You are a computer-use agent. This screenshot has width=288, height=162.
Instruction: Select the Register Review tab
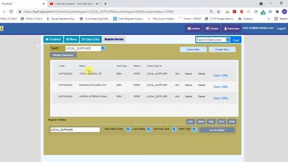114,39
